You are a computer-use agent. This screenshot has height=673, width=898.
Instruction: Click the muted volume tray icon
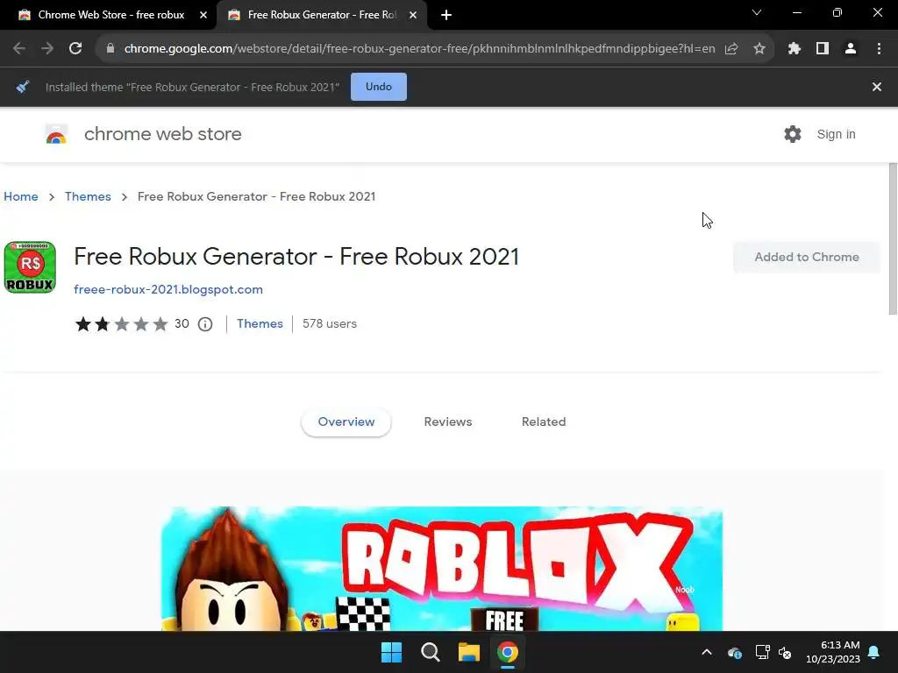785,652
